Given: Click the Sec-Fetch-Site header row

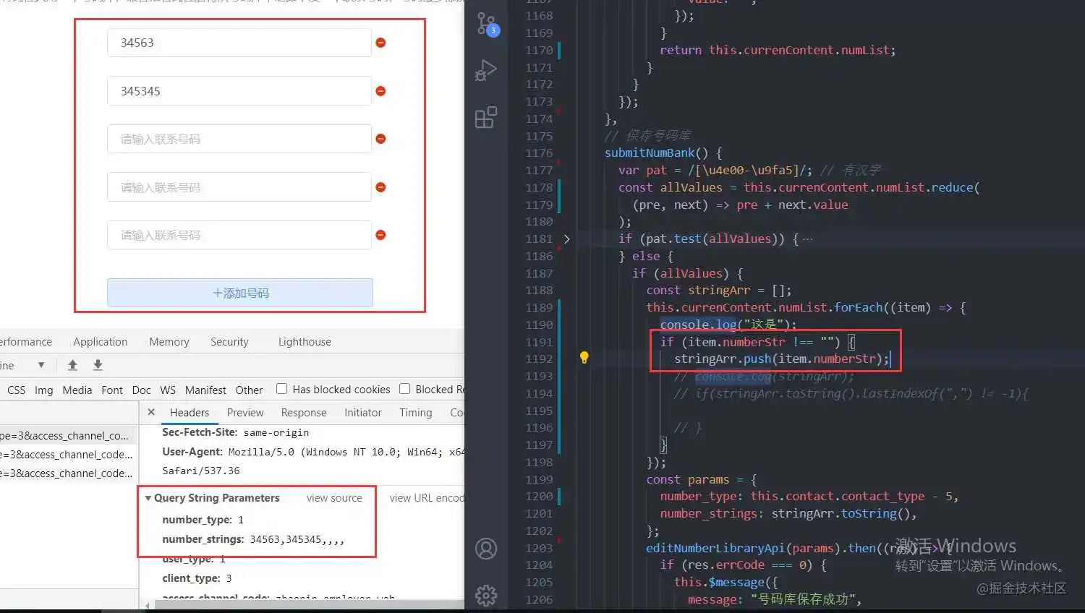Looking at the screenshot, I should [235, 432].
